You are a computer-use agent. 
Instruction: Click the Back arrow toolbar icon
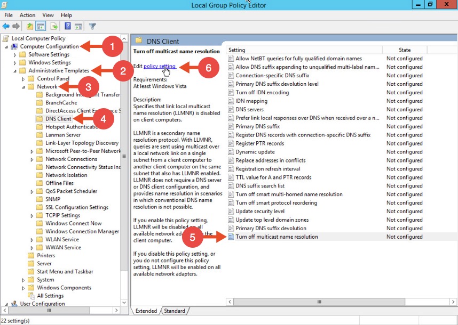pyautogui.click(x=6, y=26)
